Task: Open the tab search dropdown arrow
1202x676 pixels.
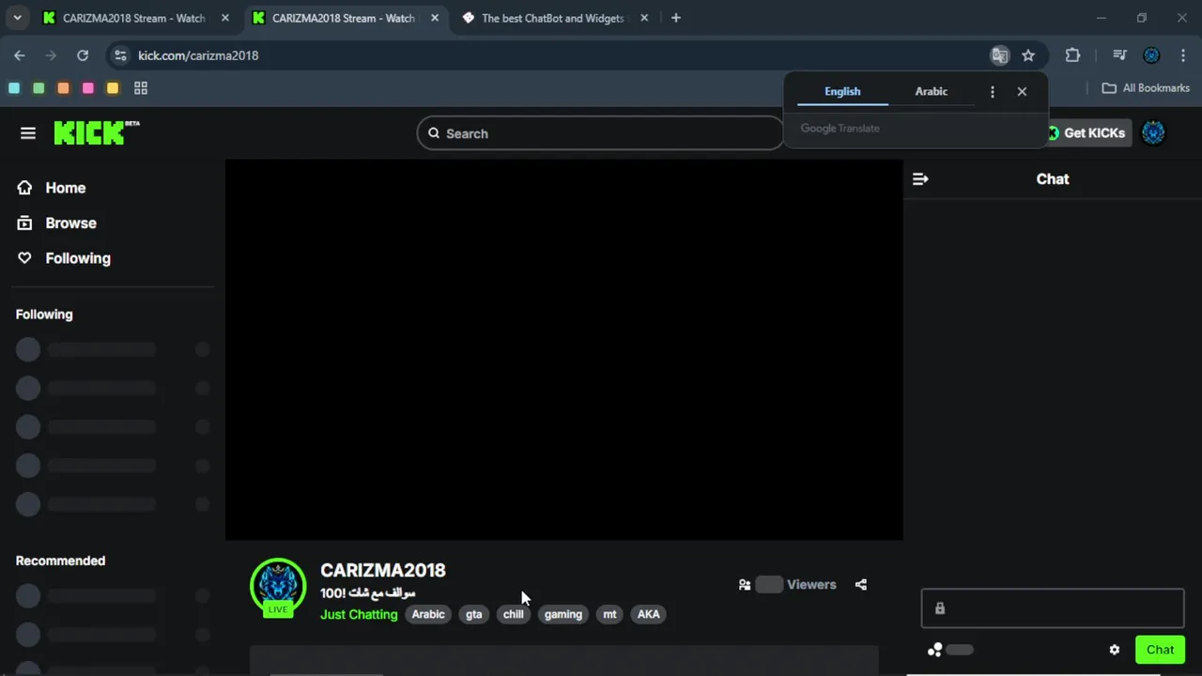Action: [x=17, y=18]
